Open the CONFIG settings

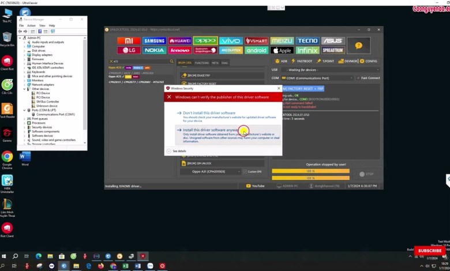point(368,61)
